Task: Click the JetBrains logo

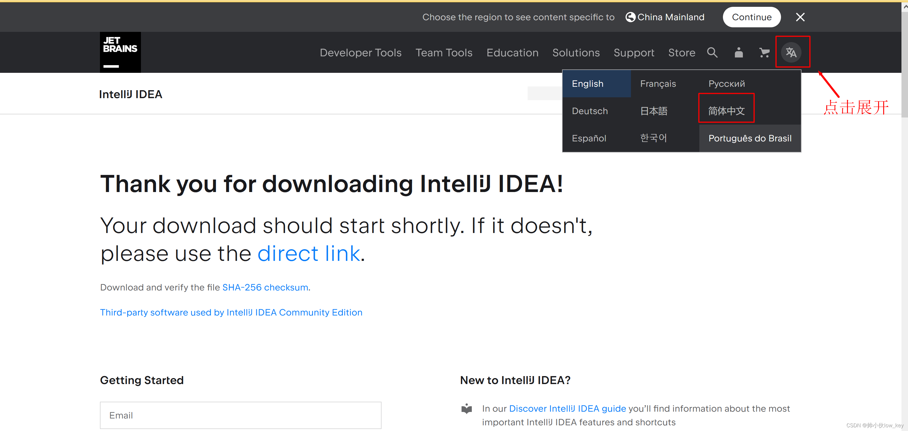Action: point(120,52)
